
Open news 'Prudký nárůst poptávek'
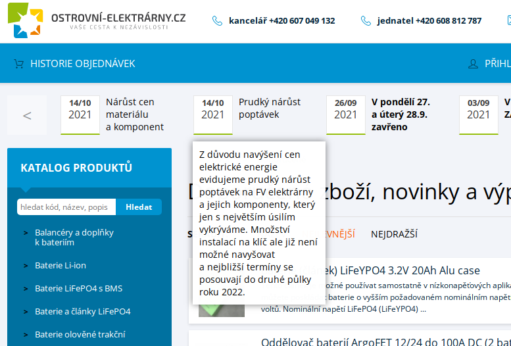[x=269, y=109]
